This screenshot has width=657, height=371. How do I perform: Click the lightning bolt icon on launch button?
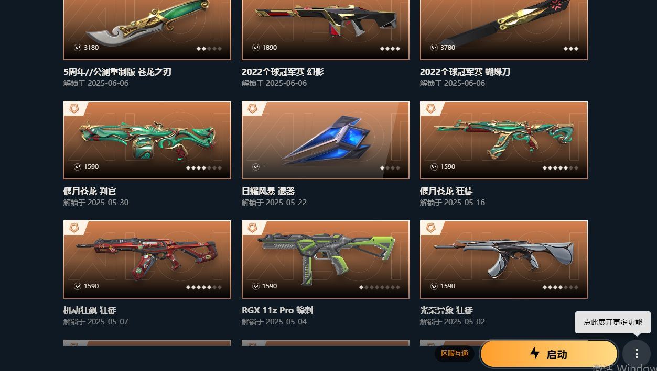point(535,354)
